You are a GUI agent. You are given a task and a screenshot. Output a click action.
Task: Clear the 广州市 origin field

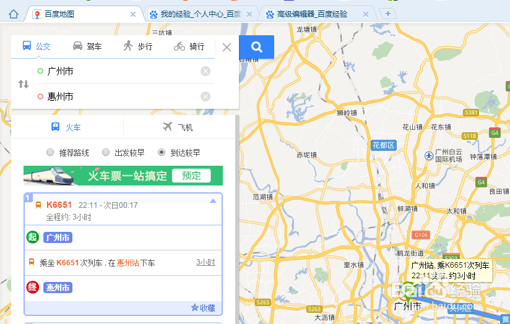coord(205,71)
